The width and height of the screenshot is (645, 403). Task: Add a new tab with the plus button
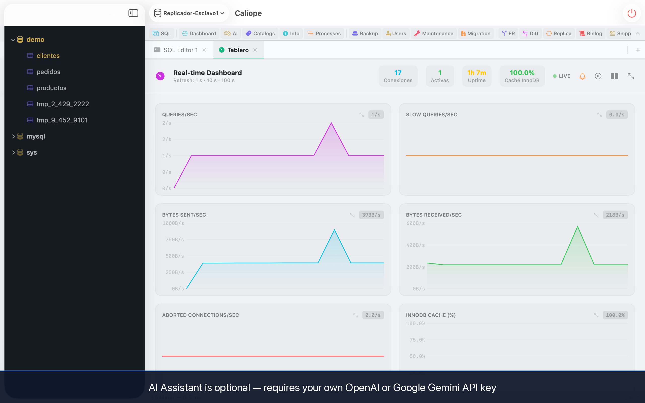[638, 50]
